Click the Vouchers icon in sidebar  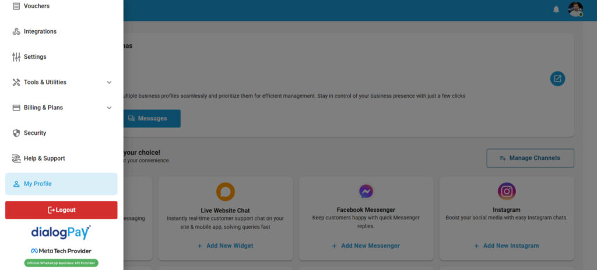coord(16,6)
